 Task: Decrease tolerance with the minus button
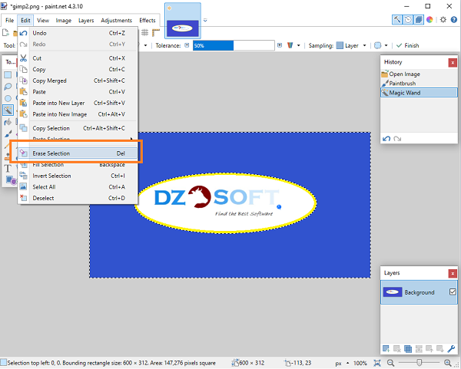pos(187,45)
